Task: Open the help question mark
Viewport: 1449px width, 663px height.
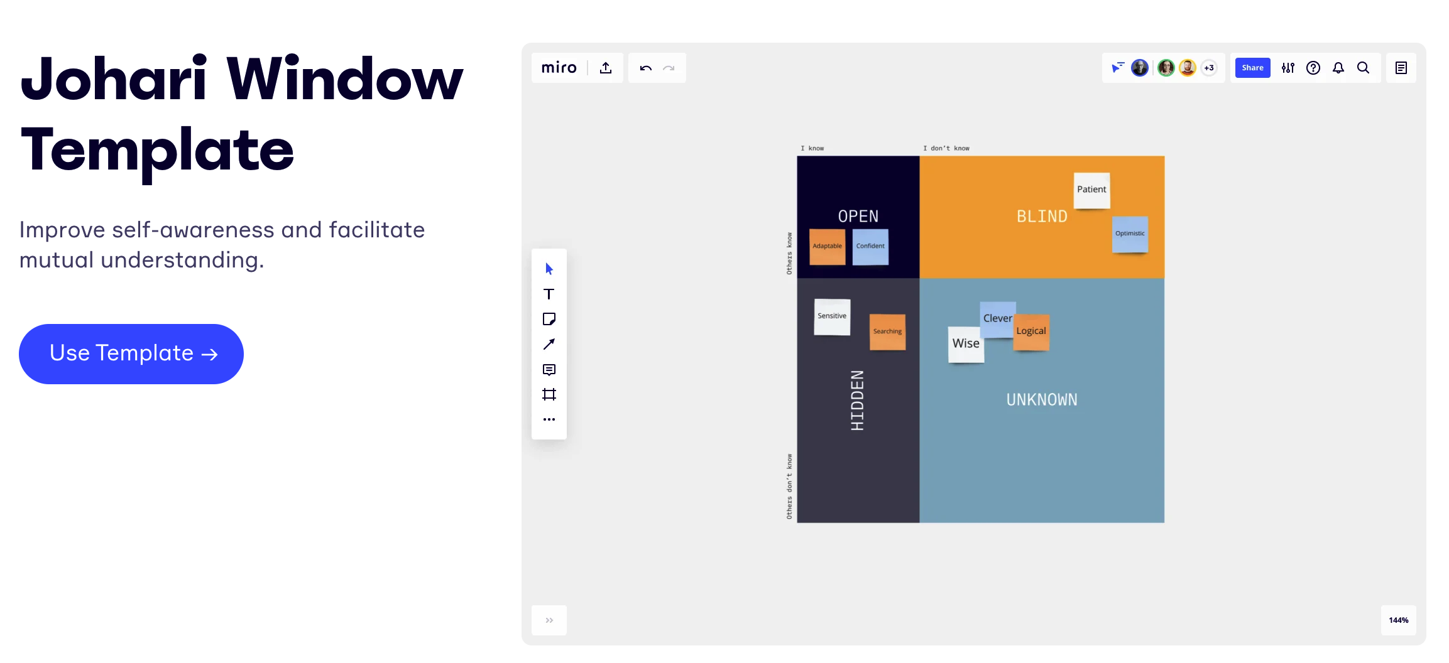Action: click(1313, 68)
